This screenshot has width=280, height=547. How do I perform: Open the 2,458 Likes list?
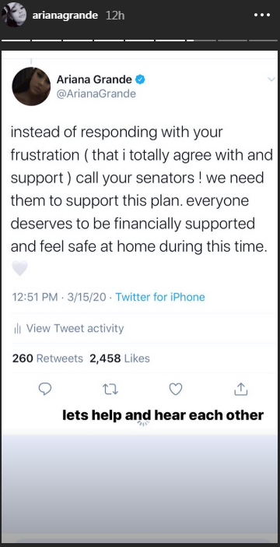click(120, 358)
